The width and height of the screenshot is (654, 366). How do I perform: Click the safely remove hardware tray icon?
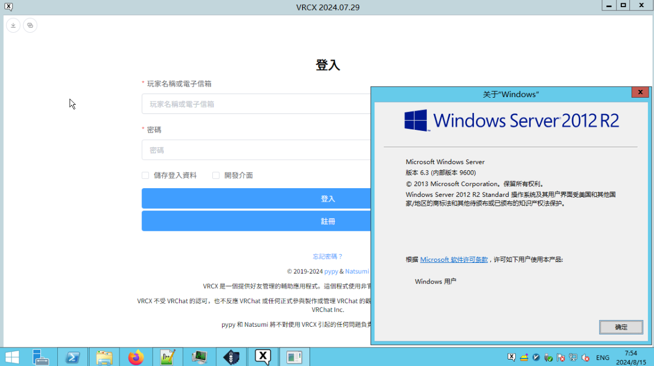549,357
